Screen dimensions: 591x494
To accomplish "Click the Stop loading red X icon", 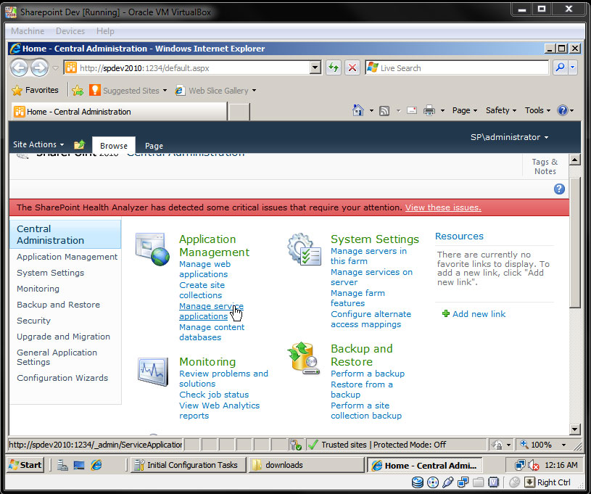I will 352,68.
